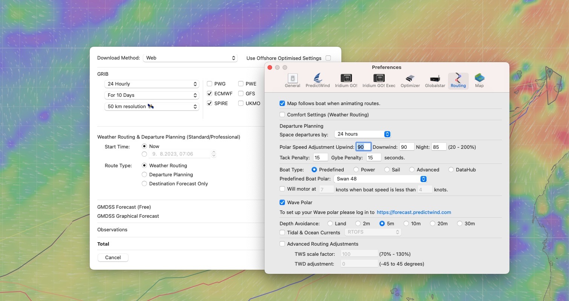Select Departure Planning route type

click(x=144, y=175)
